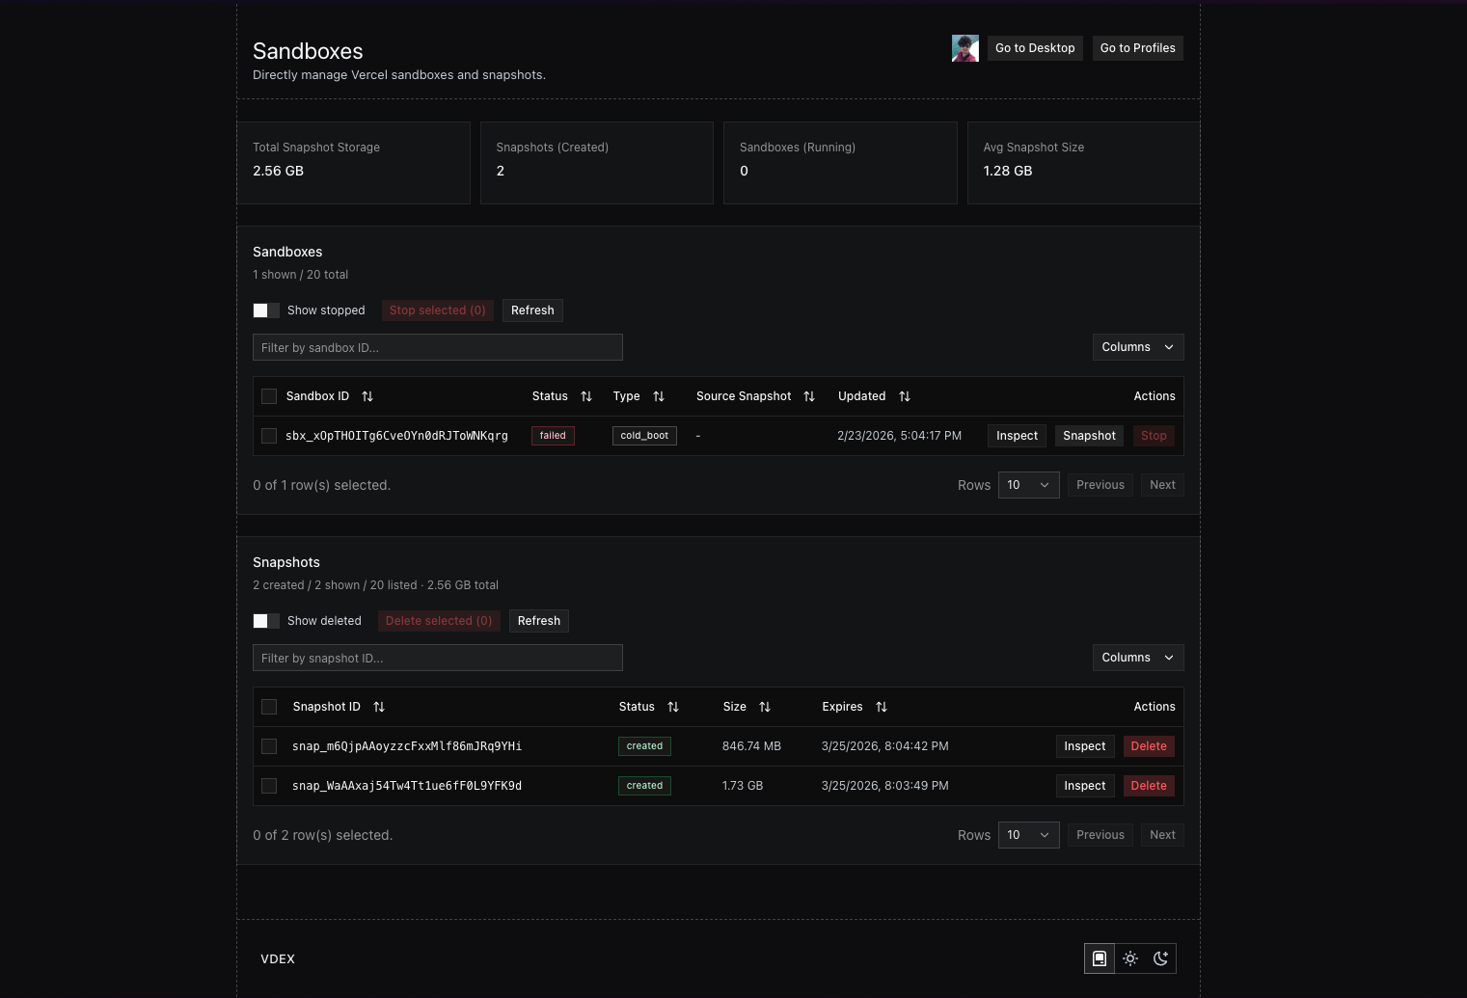Open Columns dropdown in Snapshots section
Viewport: 1467px width, 998px height.
(x=1138, y=658)
